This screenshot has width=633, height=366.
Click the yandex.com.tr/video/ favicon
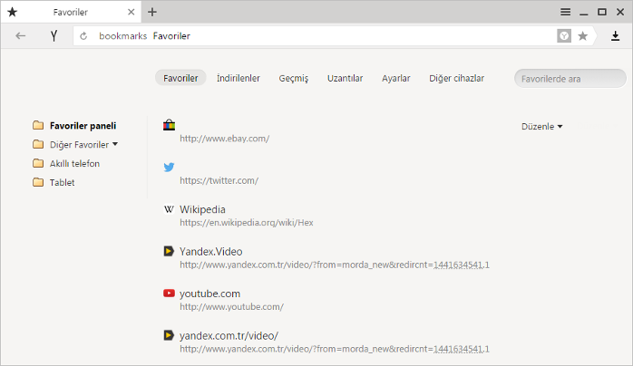coord(169,335)
